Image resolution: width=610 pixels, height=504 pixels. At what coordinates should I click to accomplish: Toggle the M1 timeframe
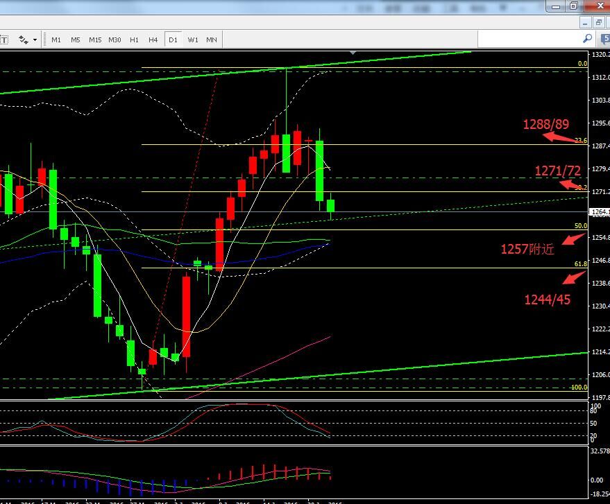click(56, 40)
